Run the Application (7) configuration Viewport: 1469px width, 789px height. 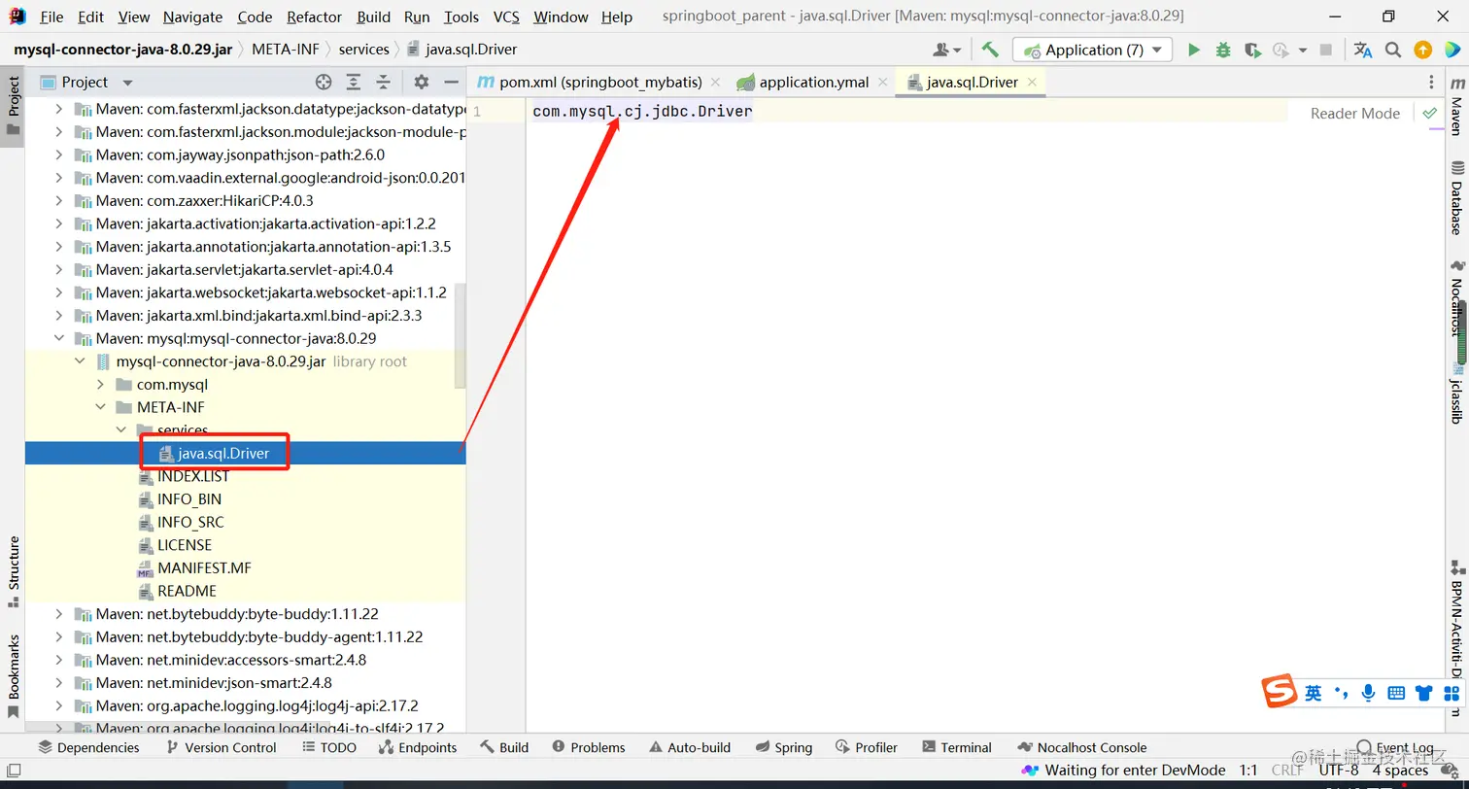(x=1194, y=50)
